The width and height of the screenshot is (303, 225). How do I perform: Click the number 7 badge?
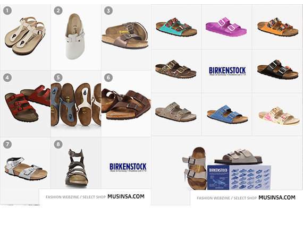tap(7, 144)
